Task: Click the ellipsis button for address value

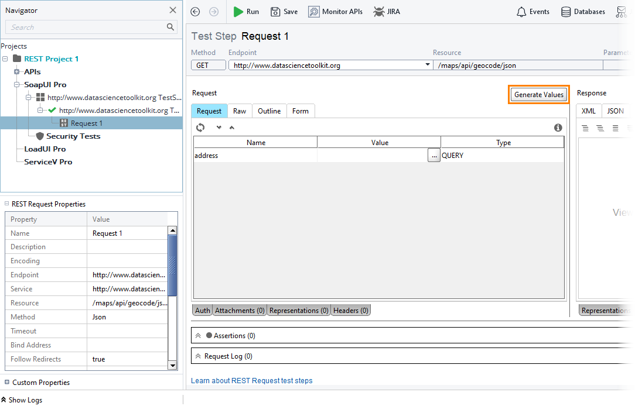Action: point(433,155)
